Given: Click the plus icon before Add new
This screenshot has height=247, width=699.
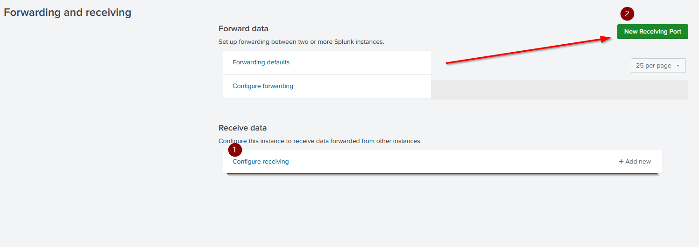Looking at the screenshot, I should click(621, 162).
